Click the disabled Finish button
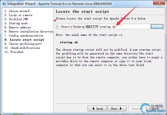167x115 pixels. click(137, 108)
